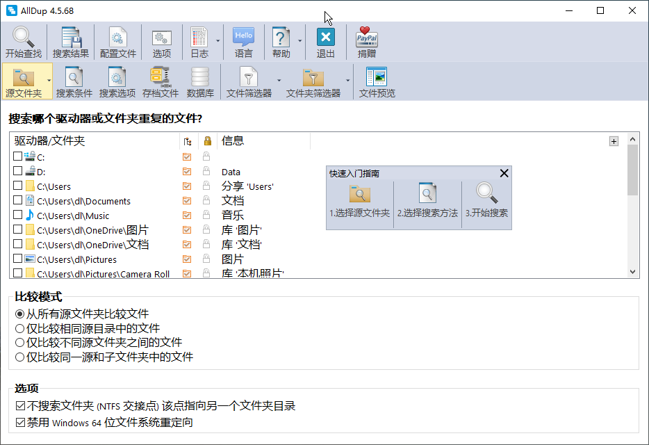This screenshot has width=649, height=445.
Task: Click the list scroll down arrow
Action: pyautogui.click(x=632, y=272)
